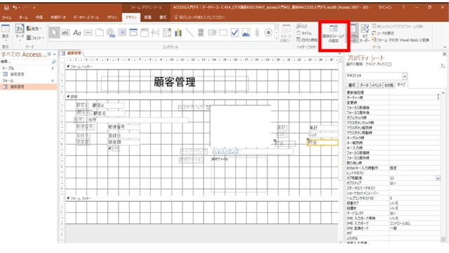449x253 pixels.
Task: Open the Arrange (配置) tab
Action: coord(148,18)
